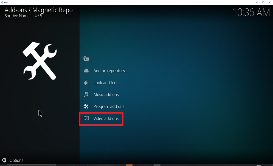Minimize the Kodi window
This screenshot has width=273, height=166.
pos(257,2)
